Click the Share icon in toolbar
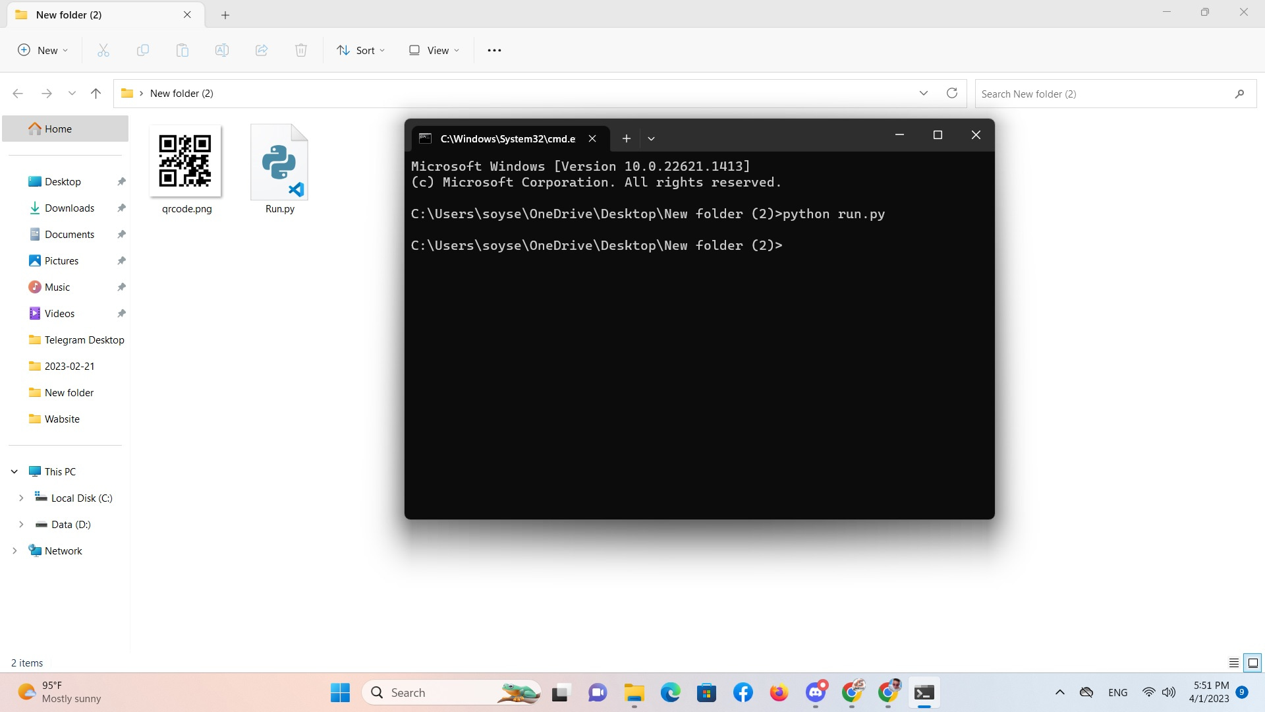Image resolution: width=1265 pixels, height=712 pixels. pyautogui.click(x=262, y=50)
